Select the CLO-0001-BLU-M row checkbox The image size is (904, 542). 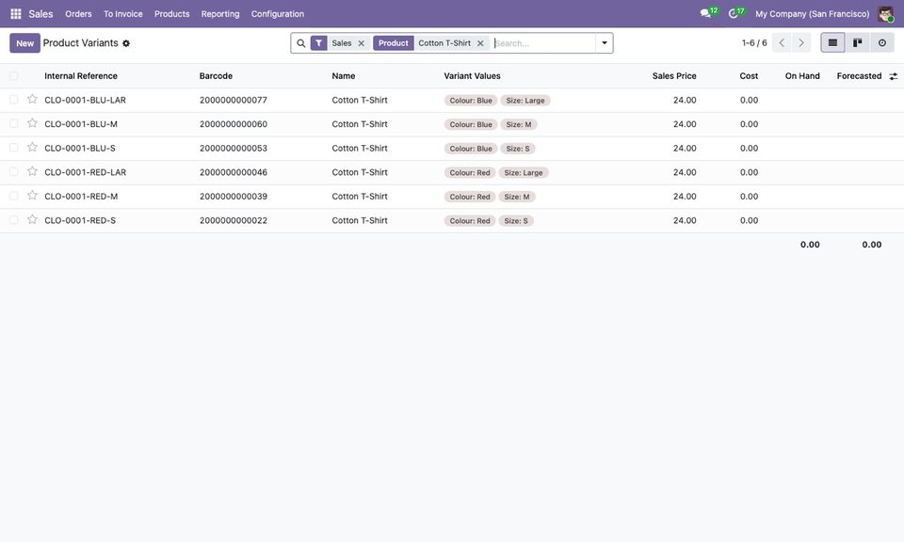14,124
